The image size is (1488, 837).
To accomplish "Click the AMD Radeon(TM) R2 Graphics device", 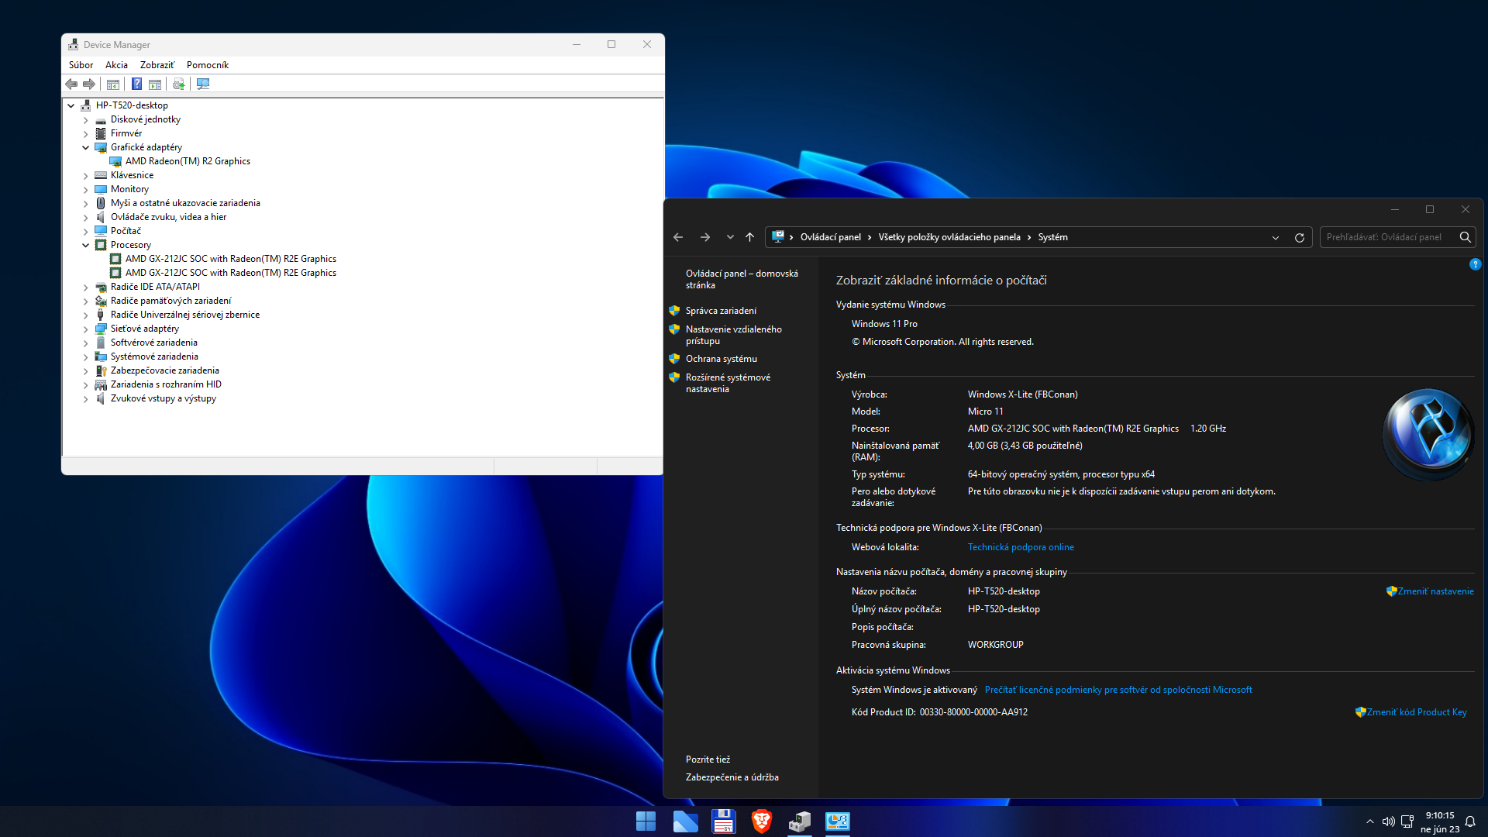I will tap(188, 161).
